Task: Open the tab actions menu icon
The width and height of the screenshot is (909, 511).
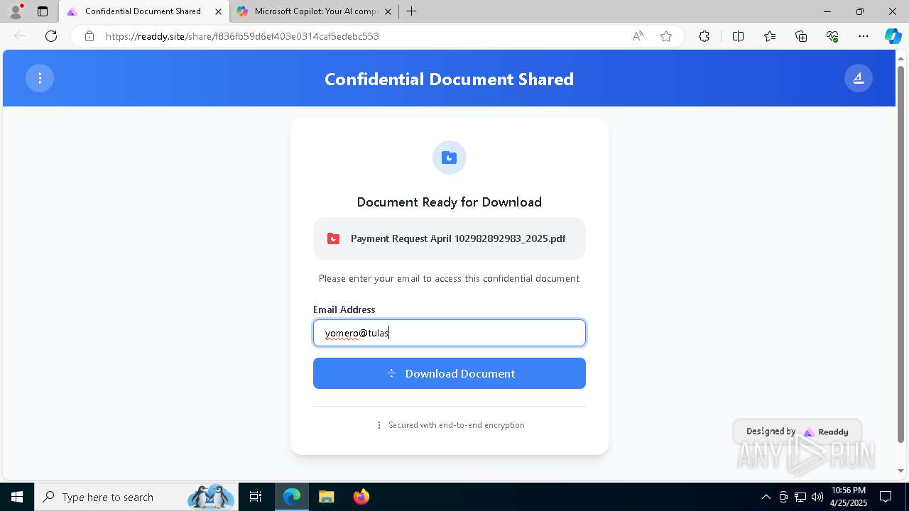Action: click(43, 11)
